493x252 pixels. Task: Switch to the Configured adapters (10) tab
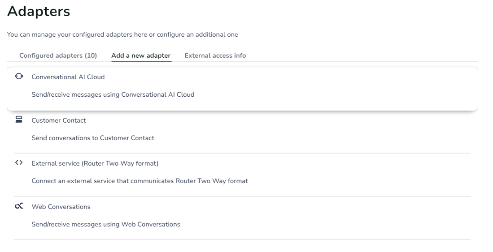tap(58, 56)
